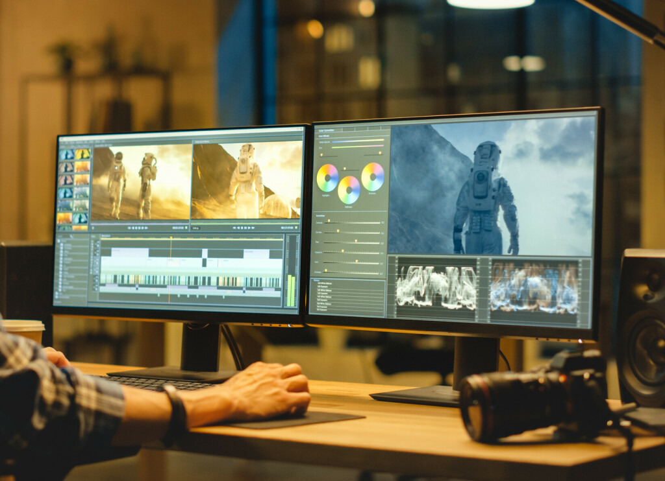Rewind to start in source monitor
Screen dimensions: 665x481
coord(129,228)
